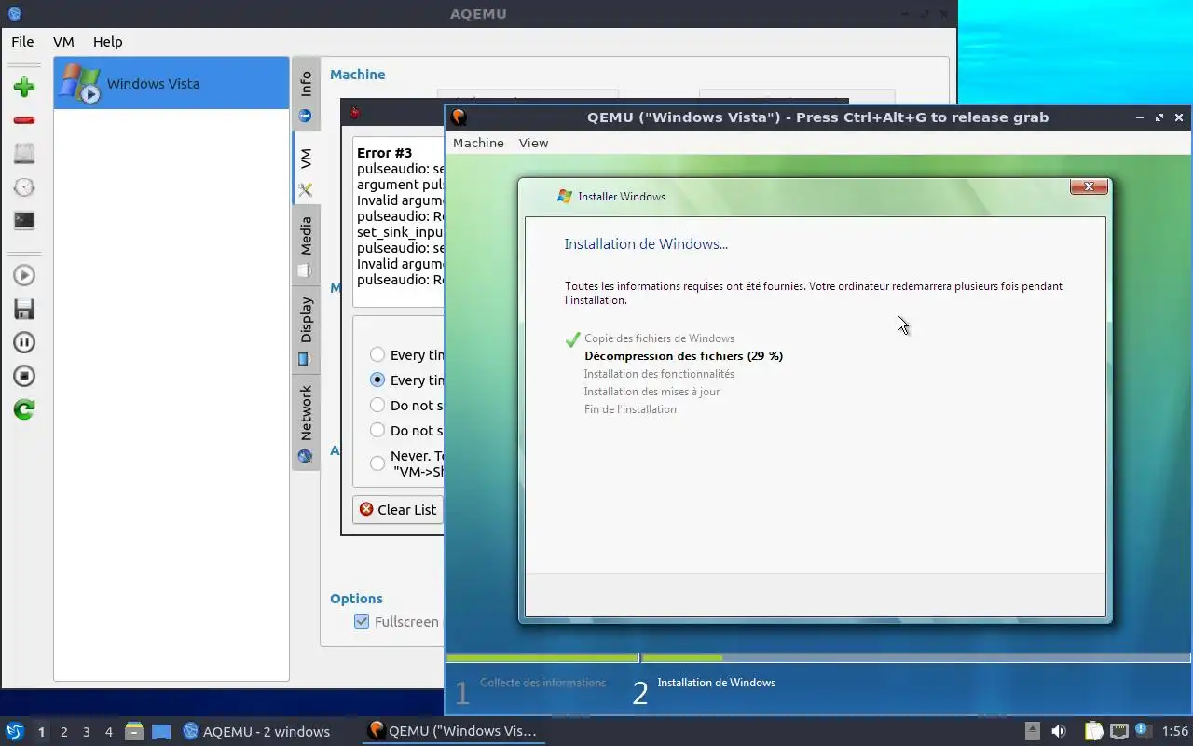Open the clipboard manager tray icon
This screenshot has height=746, width=1193.
[1094, 731]
